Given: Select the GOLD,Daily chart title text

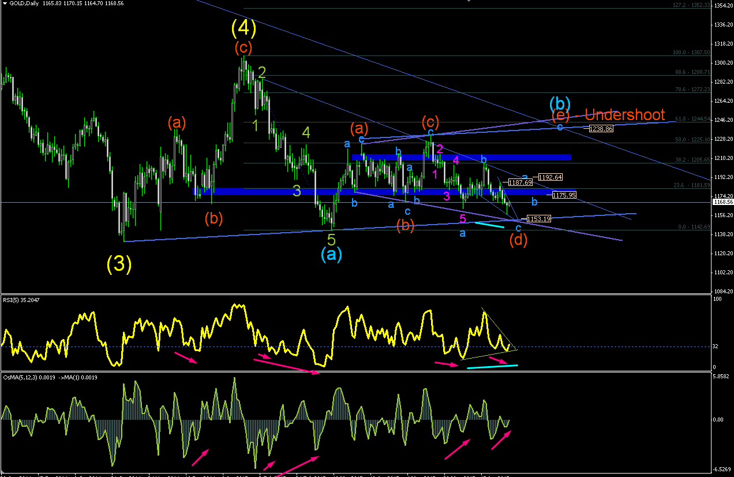Looking at the screenshot, I should coord(25,3).
